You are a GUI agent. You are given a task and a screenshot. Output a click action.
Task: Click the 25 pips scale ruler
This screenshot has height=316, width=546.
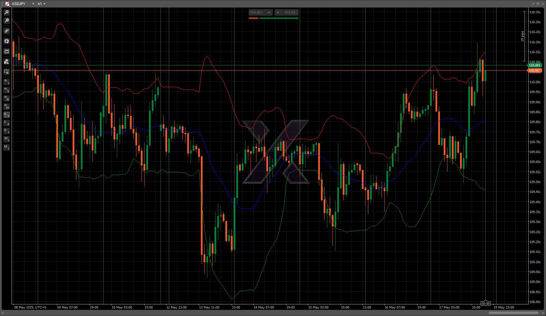pos(523,36)
